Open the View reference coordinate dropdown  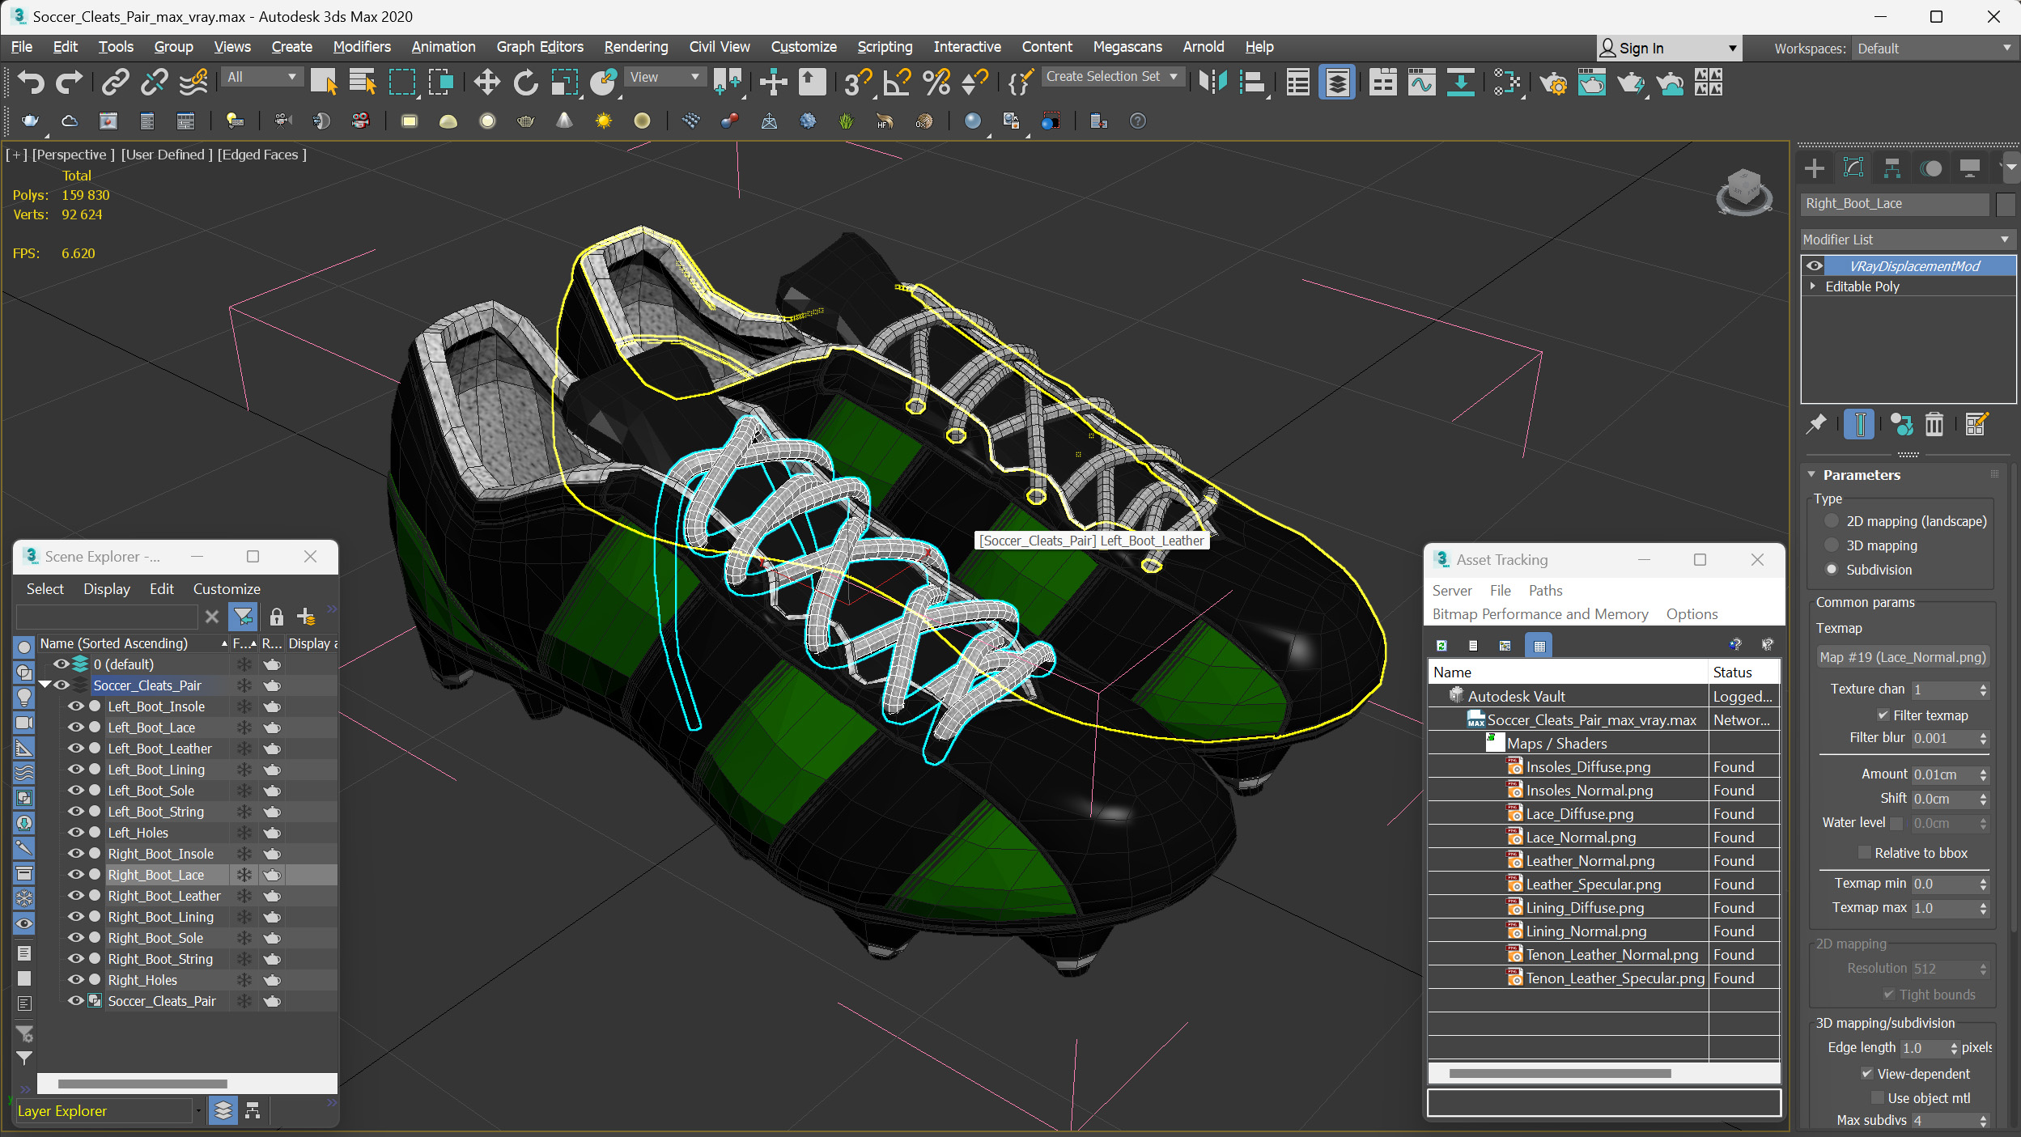point(664,77)
